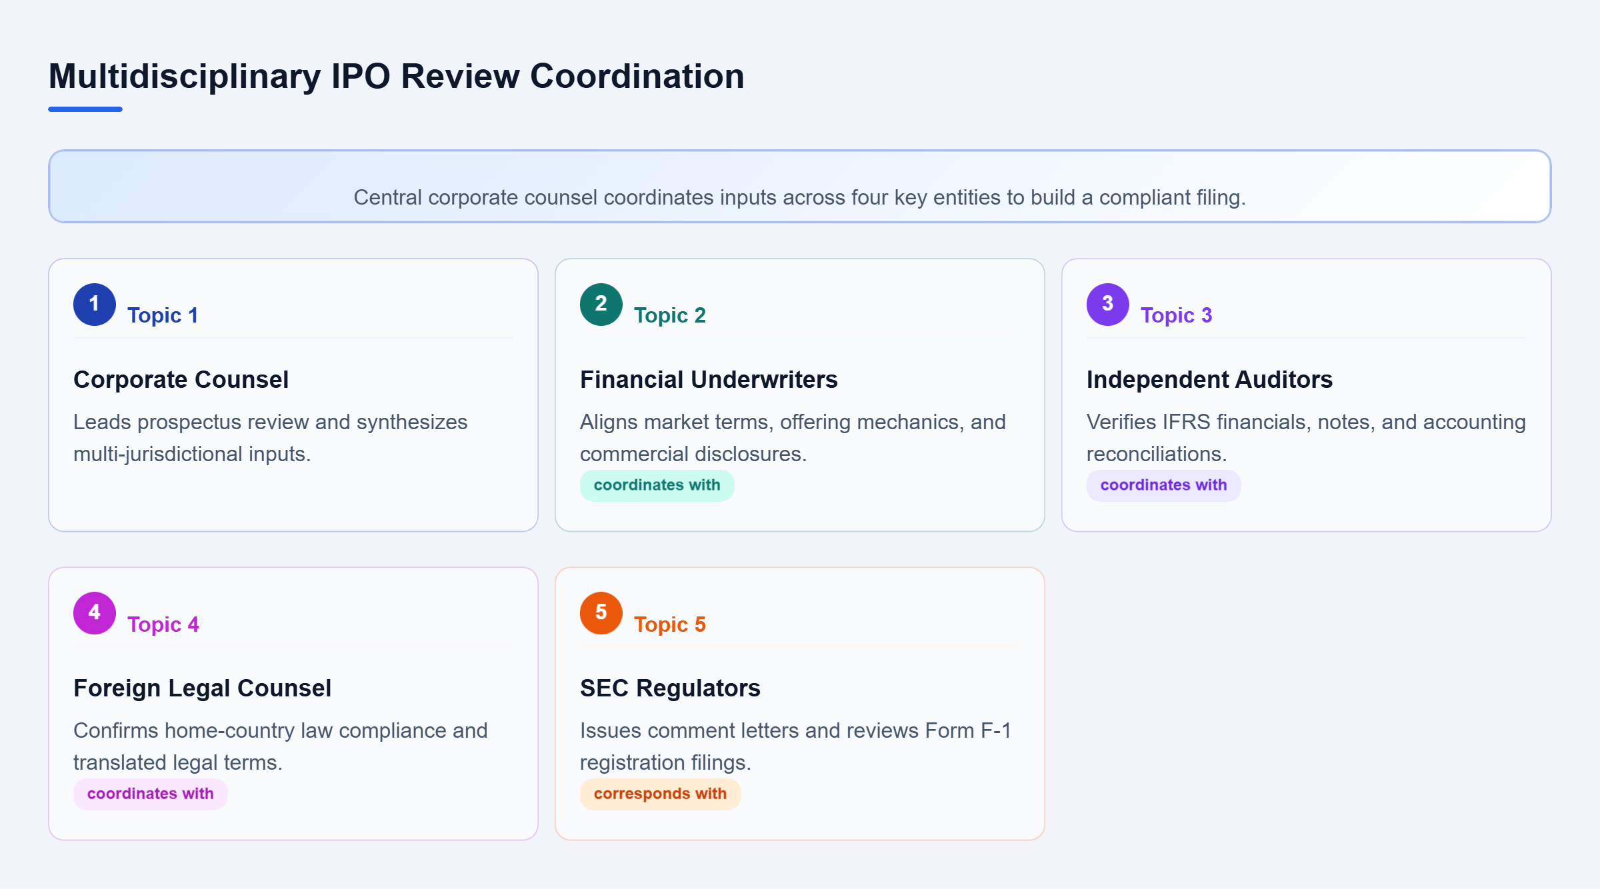Select the Topic 4 label
The image size is (1600, 889).
(163, 624)
